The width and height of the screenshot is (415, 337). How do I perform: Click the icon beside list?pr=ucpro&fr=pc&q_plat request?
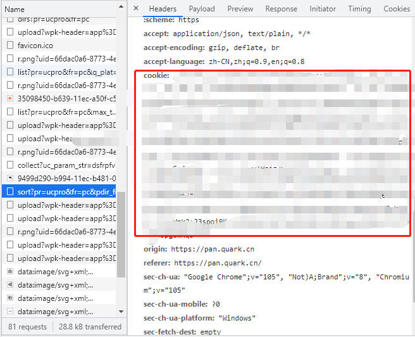pyautogui.click(x=10, y=72)
